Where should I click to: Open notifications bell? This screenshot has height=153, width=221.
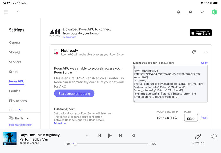tap(178, 12)
